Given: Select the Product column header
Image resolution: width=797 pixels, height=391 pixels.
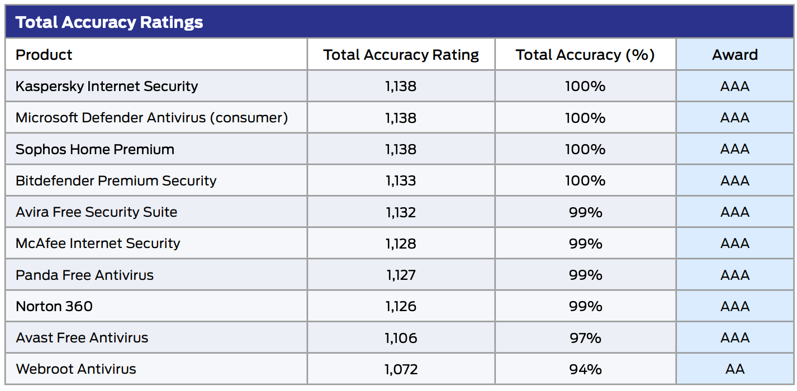Looking at the screenshot, I should coord(44,55).
